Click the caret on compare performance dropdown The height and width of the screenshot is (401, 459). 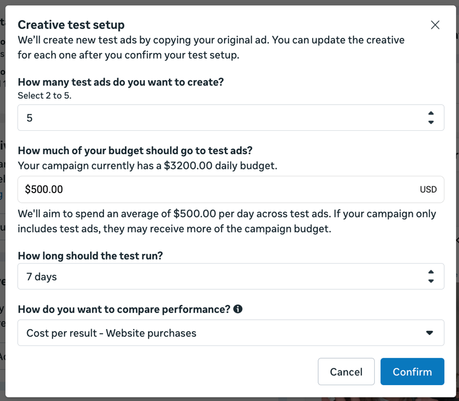429,333
